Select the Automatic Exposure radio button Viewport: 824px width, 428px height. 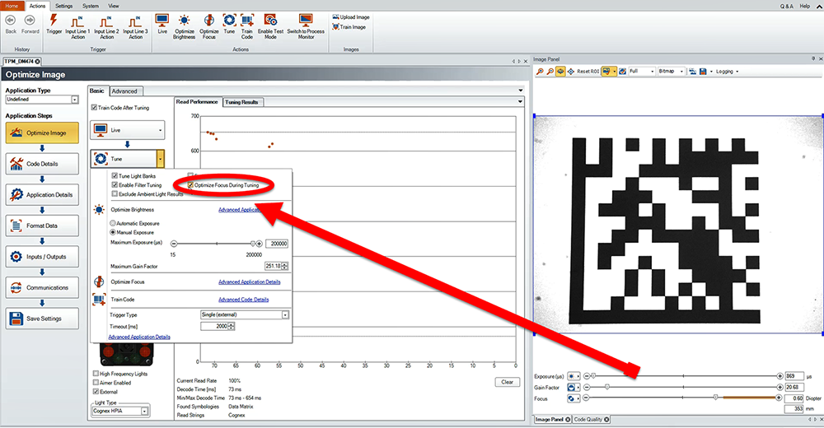coord(114,223)
